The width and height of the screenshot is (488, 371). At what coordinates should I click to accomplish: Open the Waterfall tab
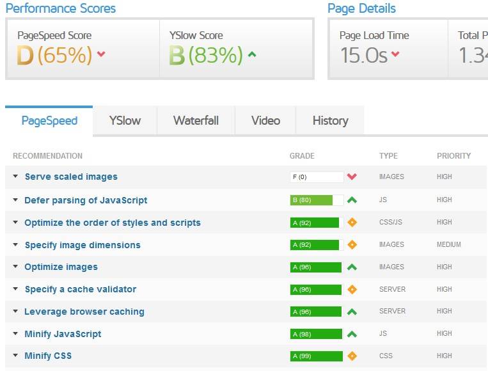(x=196, y=121)
